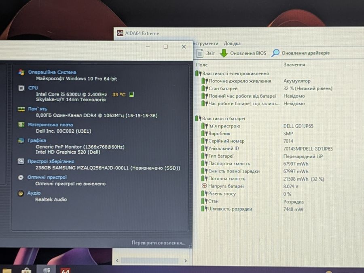Select the Значення column header
The height and width of the screenshot is (273, 364).
tap(294, 65)
